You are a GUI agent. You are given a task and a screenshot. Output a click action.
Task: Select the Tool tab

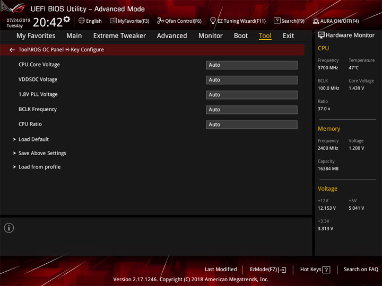click(265, 36)
